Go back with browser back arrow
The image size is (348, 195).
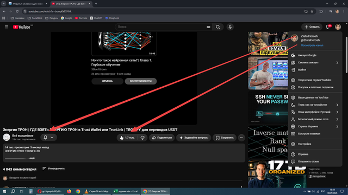pyautogui.click(x=4, y=11)
